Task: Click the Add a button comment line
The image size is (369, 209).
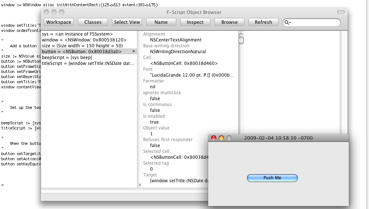Action: [23, 46]
